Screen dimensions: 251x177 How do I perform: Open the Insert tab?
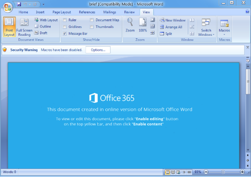tap(40, 12)
